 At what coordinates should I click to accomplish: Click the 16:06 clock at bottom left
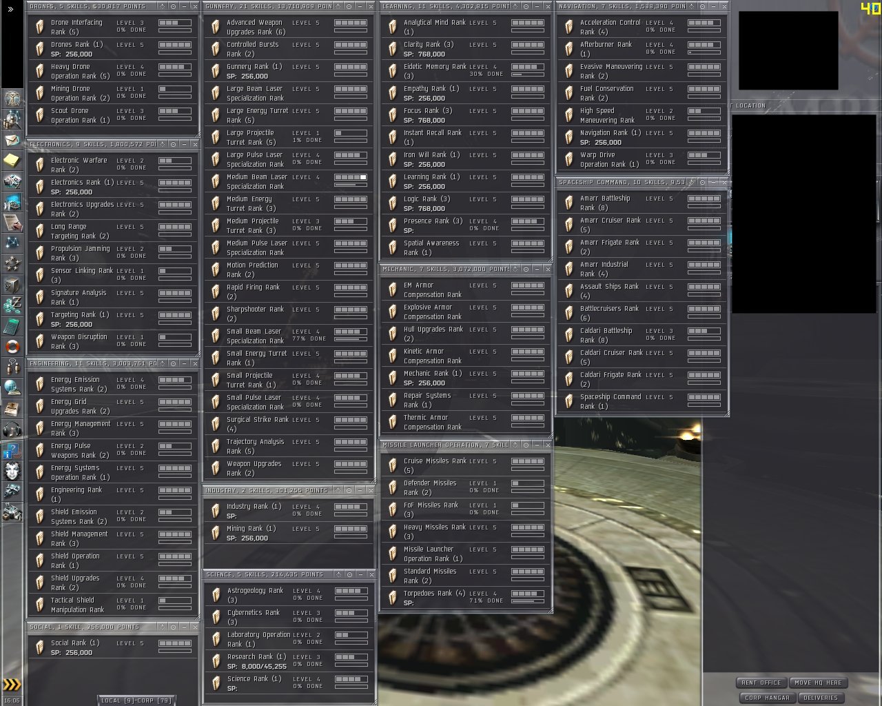[x=12, y=700]
